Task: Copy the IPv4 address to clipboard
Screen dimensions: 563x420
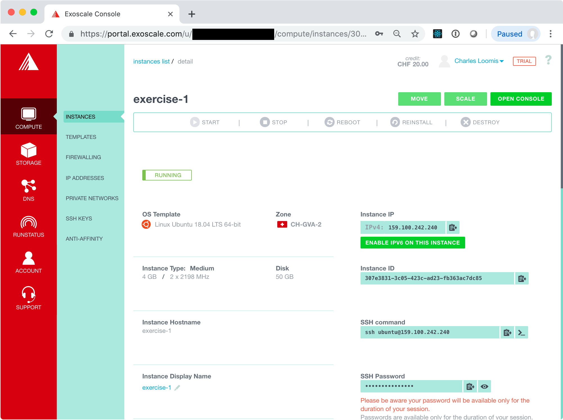Action: point(453,227)
